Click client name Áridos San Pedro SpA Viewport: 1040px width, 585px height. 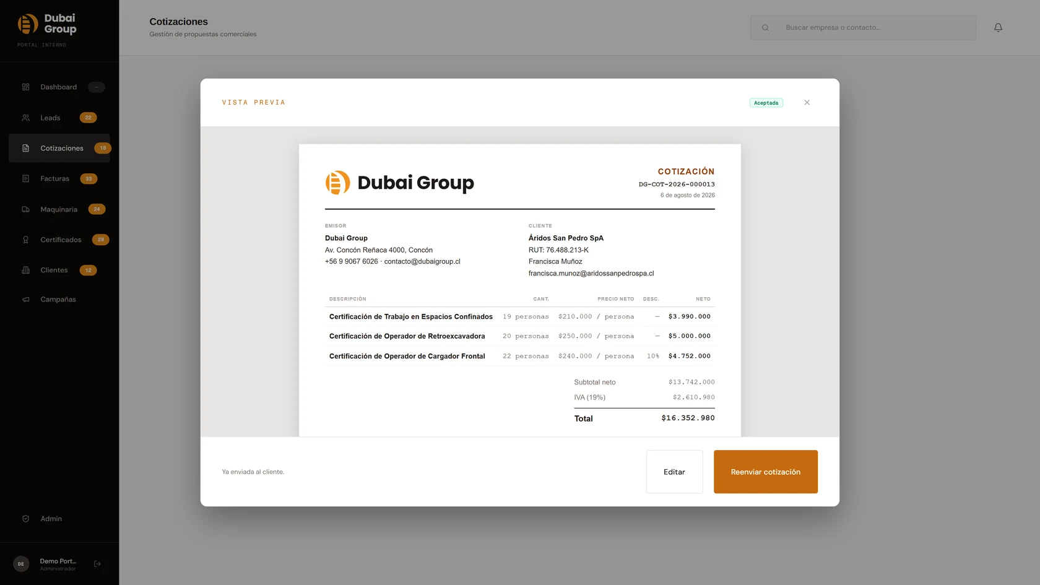coord(566,238)
